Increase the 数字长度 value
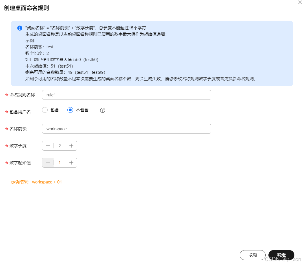 coord(71,146)
